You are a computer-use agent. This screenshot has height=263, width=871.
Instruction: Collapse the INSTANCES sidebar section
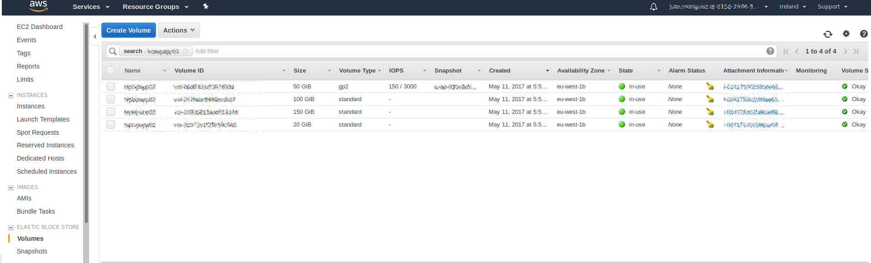tap(11, 96)
